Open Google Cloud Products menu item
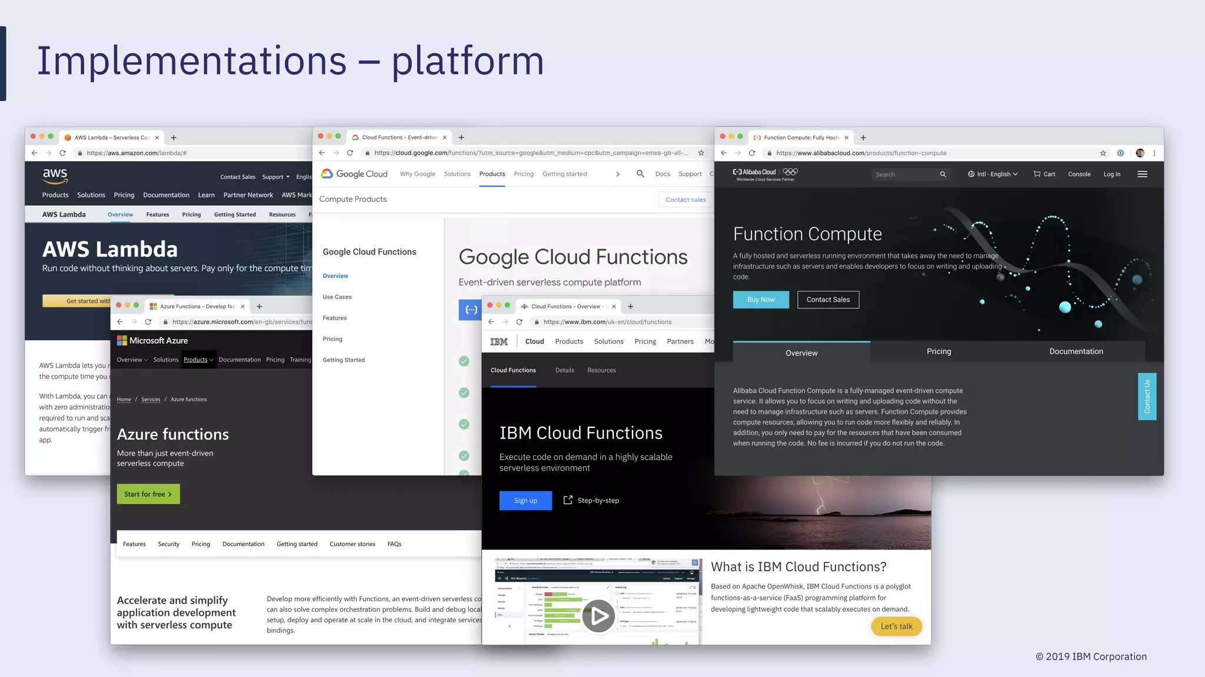This screenshot has height=677, width=1205. [x=492, y=174]
